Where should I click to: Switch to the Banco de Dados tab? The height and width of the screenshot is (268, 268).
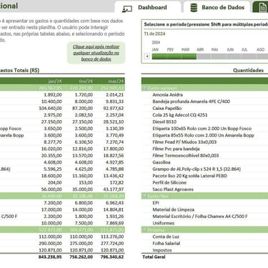223,7
